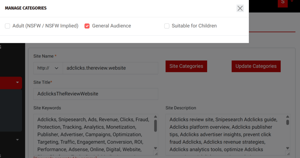Uncheck the General Audience checkbox

(x=87, y=26)
